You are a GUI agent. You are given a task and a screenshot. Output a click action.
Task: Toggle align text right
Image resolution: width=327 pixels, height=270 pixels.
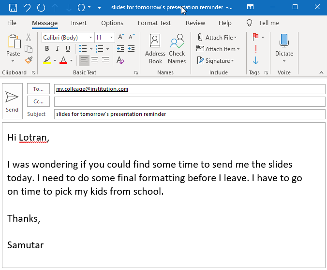tap(105, 60)
